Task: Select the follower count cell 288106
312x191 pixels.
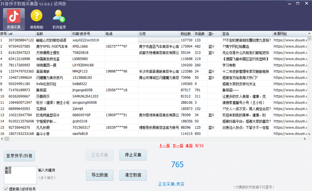Action: (x=187, y=103)
